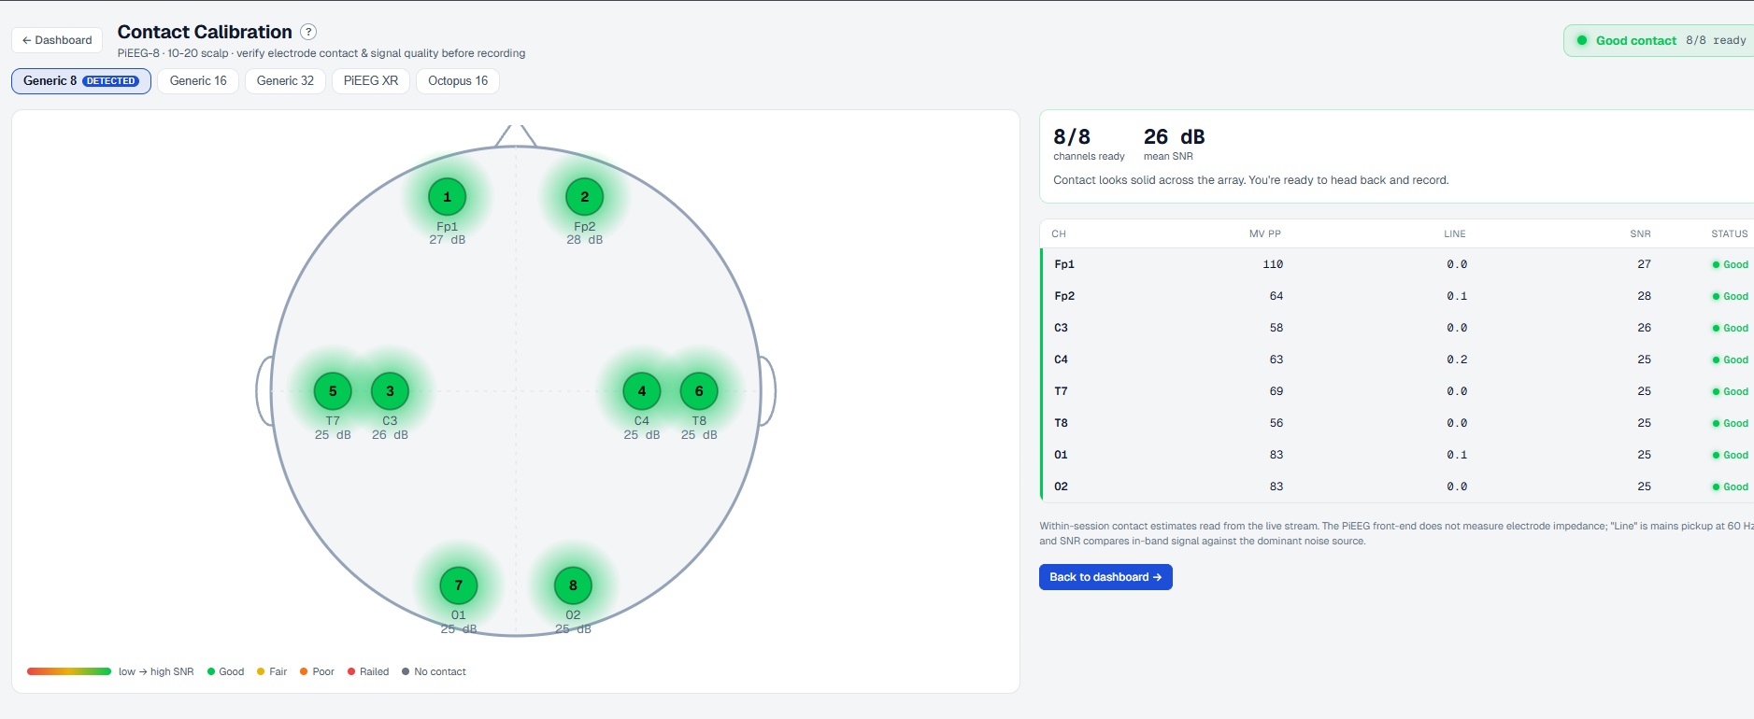The height and width of the screenshot is (719, 1754).
Task: Click the LINE column header
Action: 1455,233
